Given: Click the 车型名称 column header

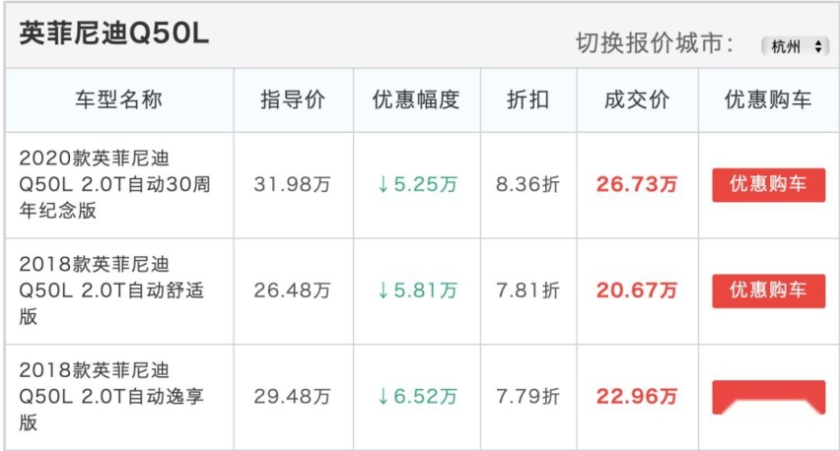Looking at the screenshot, I should (x=119, y=99).
